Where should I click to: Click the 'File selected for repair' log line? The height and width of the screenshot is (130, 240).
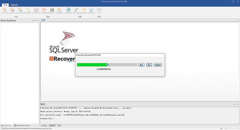click(x=82, y=115)
